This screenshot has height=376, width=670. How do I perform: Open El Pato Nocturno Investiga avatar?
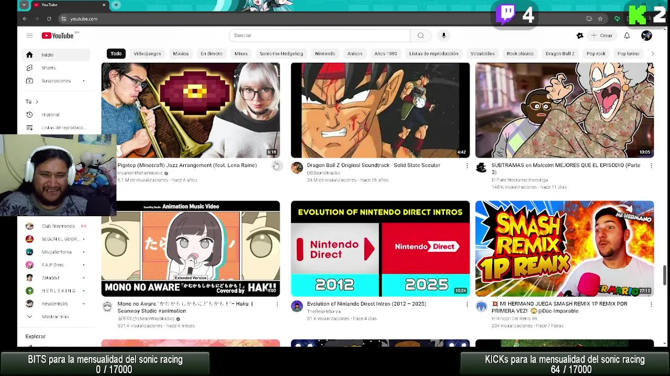pyautogui.click(x=481, y=168)
